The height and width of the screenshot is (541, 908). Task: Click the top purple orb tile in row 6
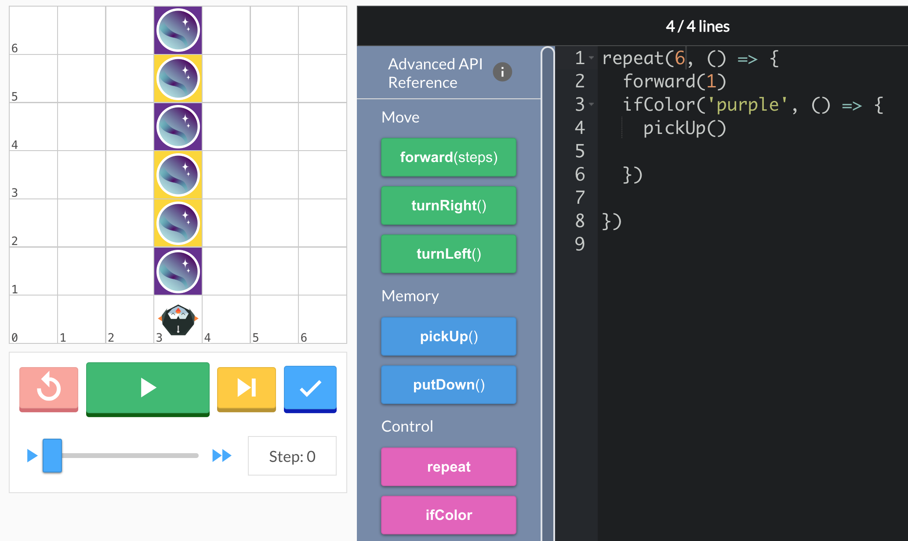[178, 30]
